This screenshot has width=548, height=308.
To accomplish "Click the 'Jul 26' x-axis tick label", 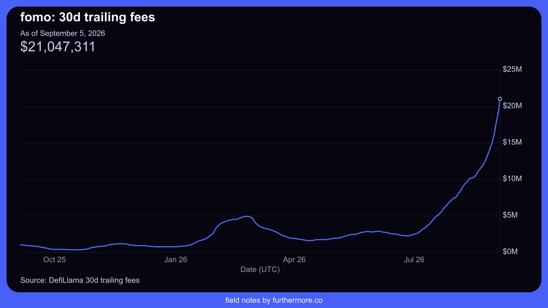I will pyautogui.click(x=414, y=260).
